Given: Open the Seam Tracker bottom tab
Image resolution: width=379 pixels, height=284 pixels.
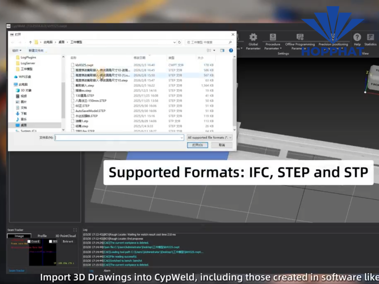Looking at the screenshot, I should click(16, 270).
